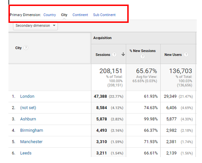Viewport: 202px width, 163px height.
Task: Click the Manchester city link
Action: [31, 142]
